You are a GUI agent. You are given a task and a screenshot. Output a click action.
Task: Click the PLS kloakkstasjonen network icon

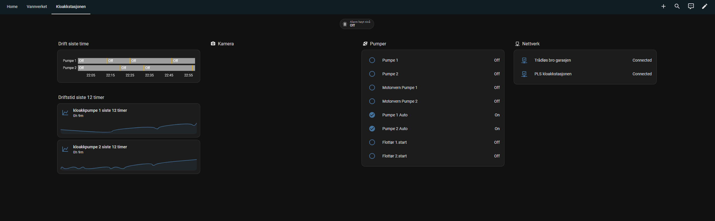point(524,74)
